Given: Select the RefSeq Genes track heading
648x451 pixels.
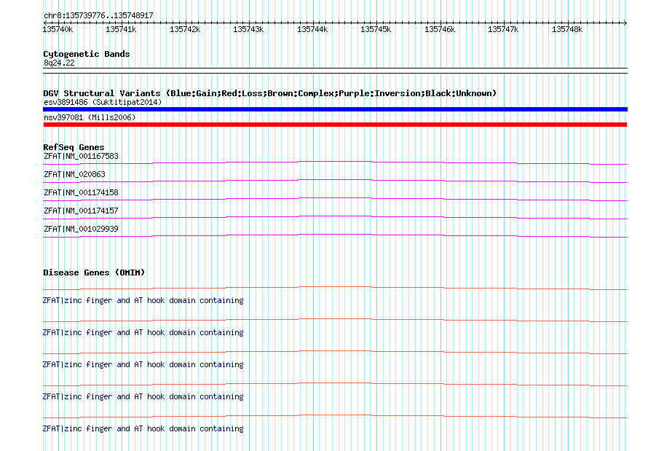Looking at the screenshot, I should coord(74,147).
